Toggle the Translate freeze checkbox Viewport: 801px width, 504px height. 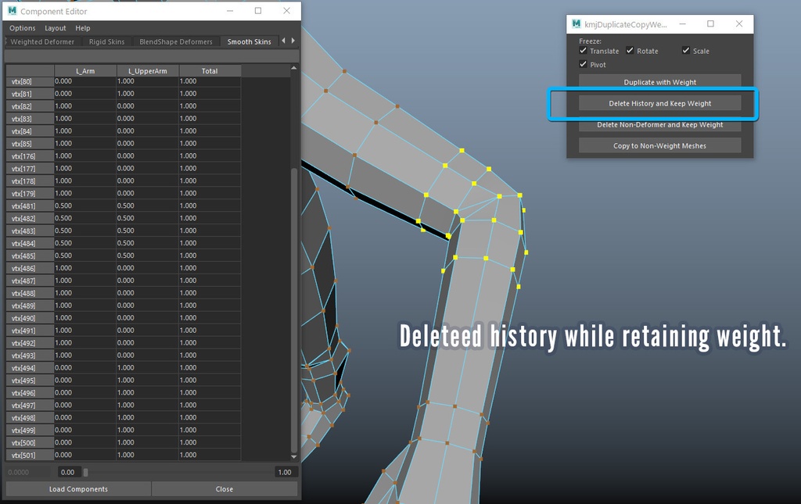click(583, 51)
